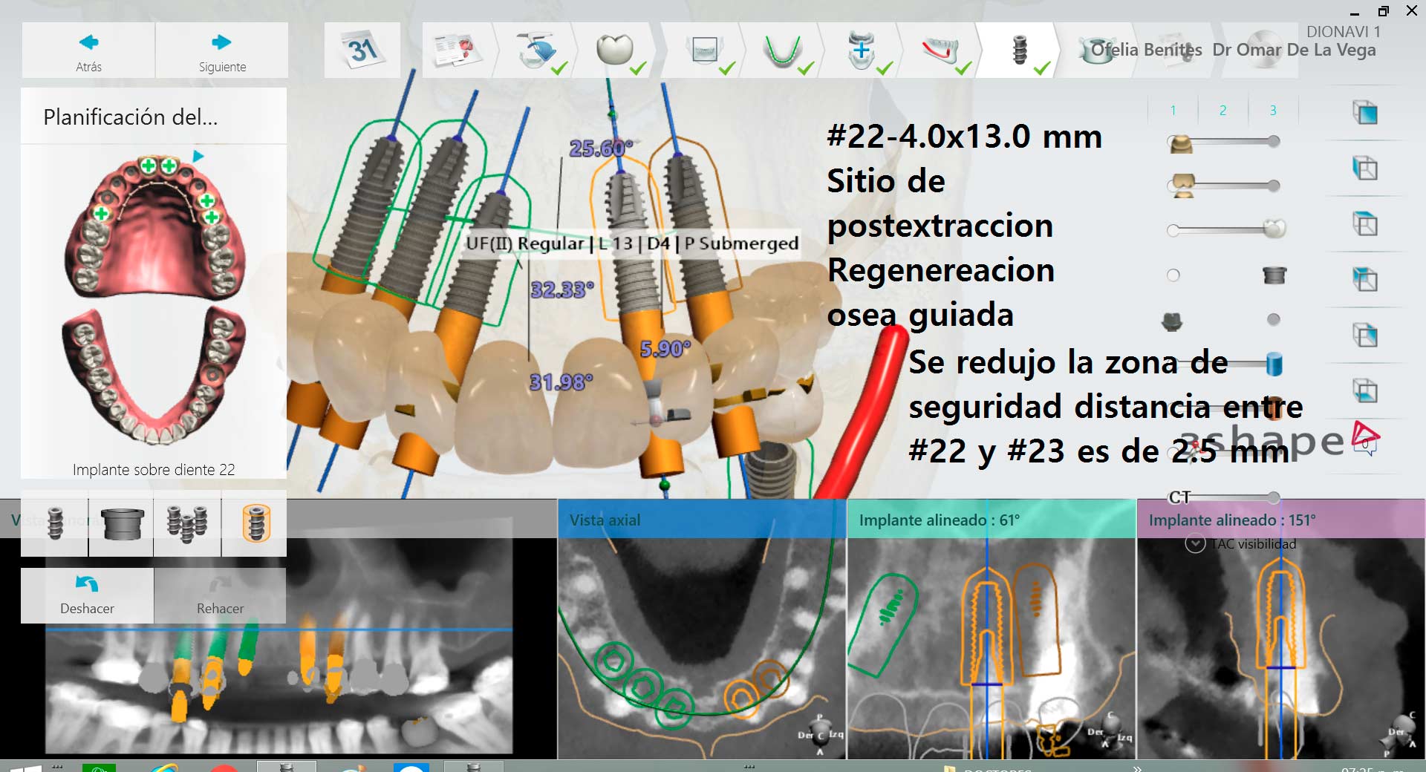Switch to right side view cube icon
The height and width of the screenshot is (772, 1426).
click(x=1364, y=336)
